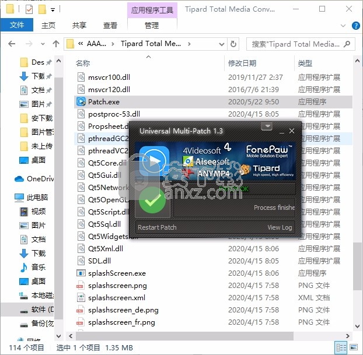The image size is (363, 355).
Task: Click the up-one-level arrow button
Action: 56,44
